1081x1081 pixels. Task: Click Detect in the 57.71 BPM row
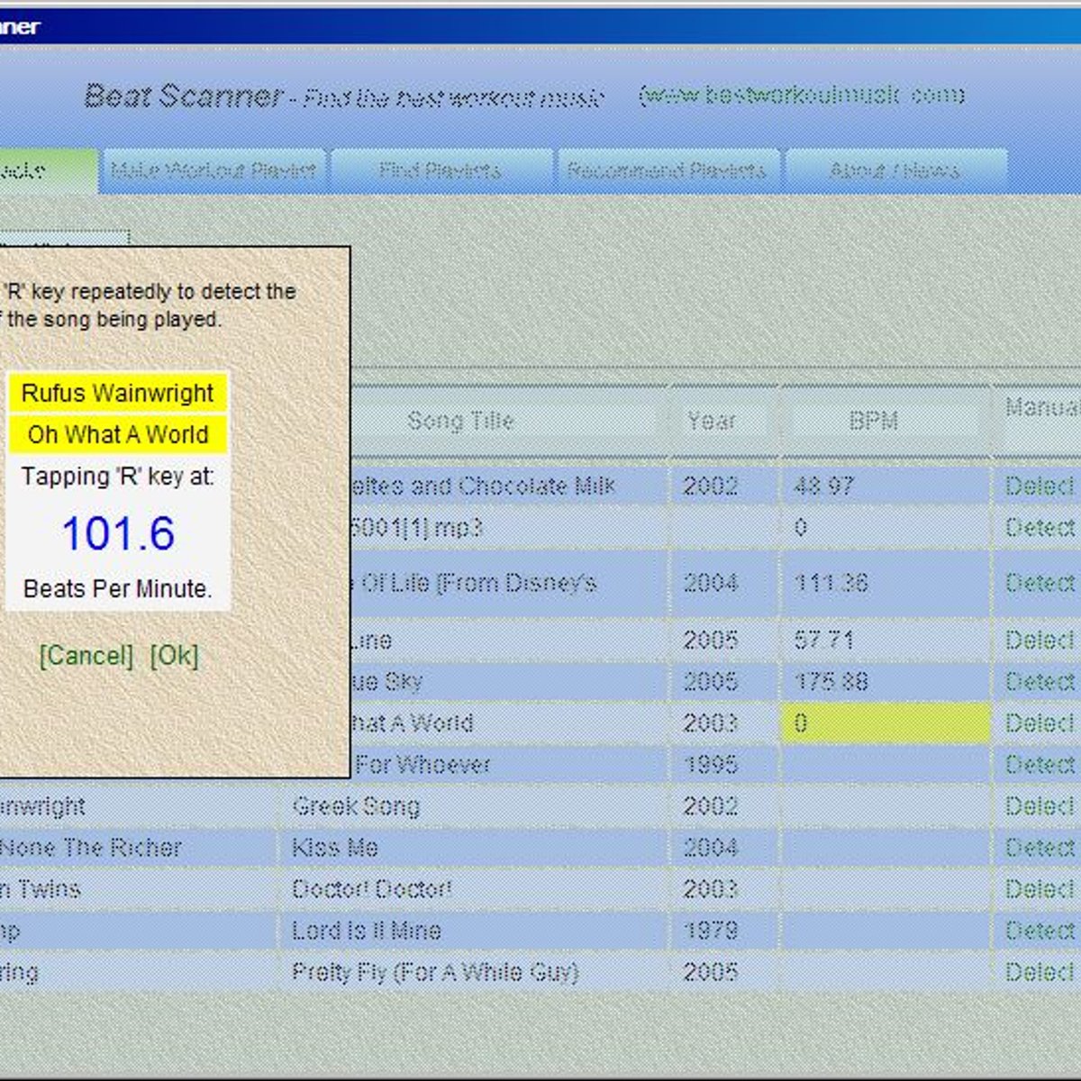[x=1040, y=640]
